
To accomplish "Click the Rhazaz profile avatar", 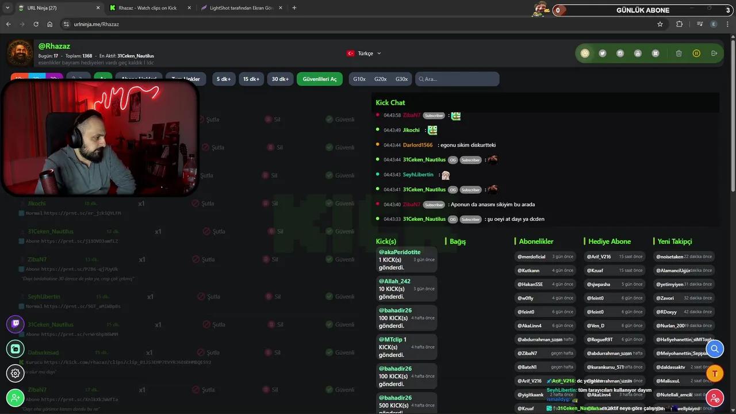I will [x=20, y=53].
